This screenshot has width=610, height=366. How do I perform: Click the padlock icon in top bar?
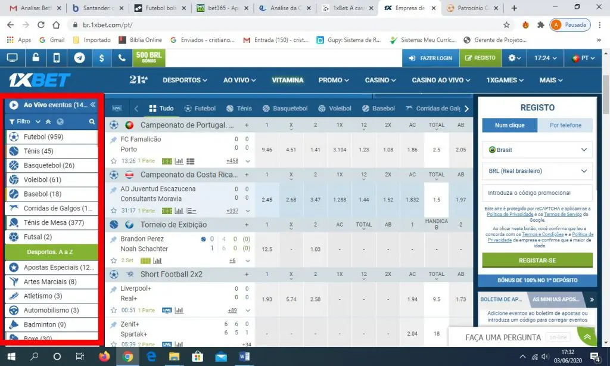point(35,58)
